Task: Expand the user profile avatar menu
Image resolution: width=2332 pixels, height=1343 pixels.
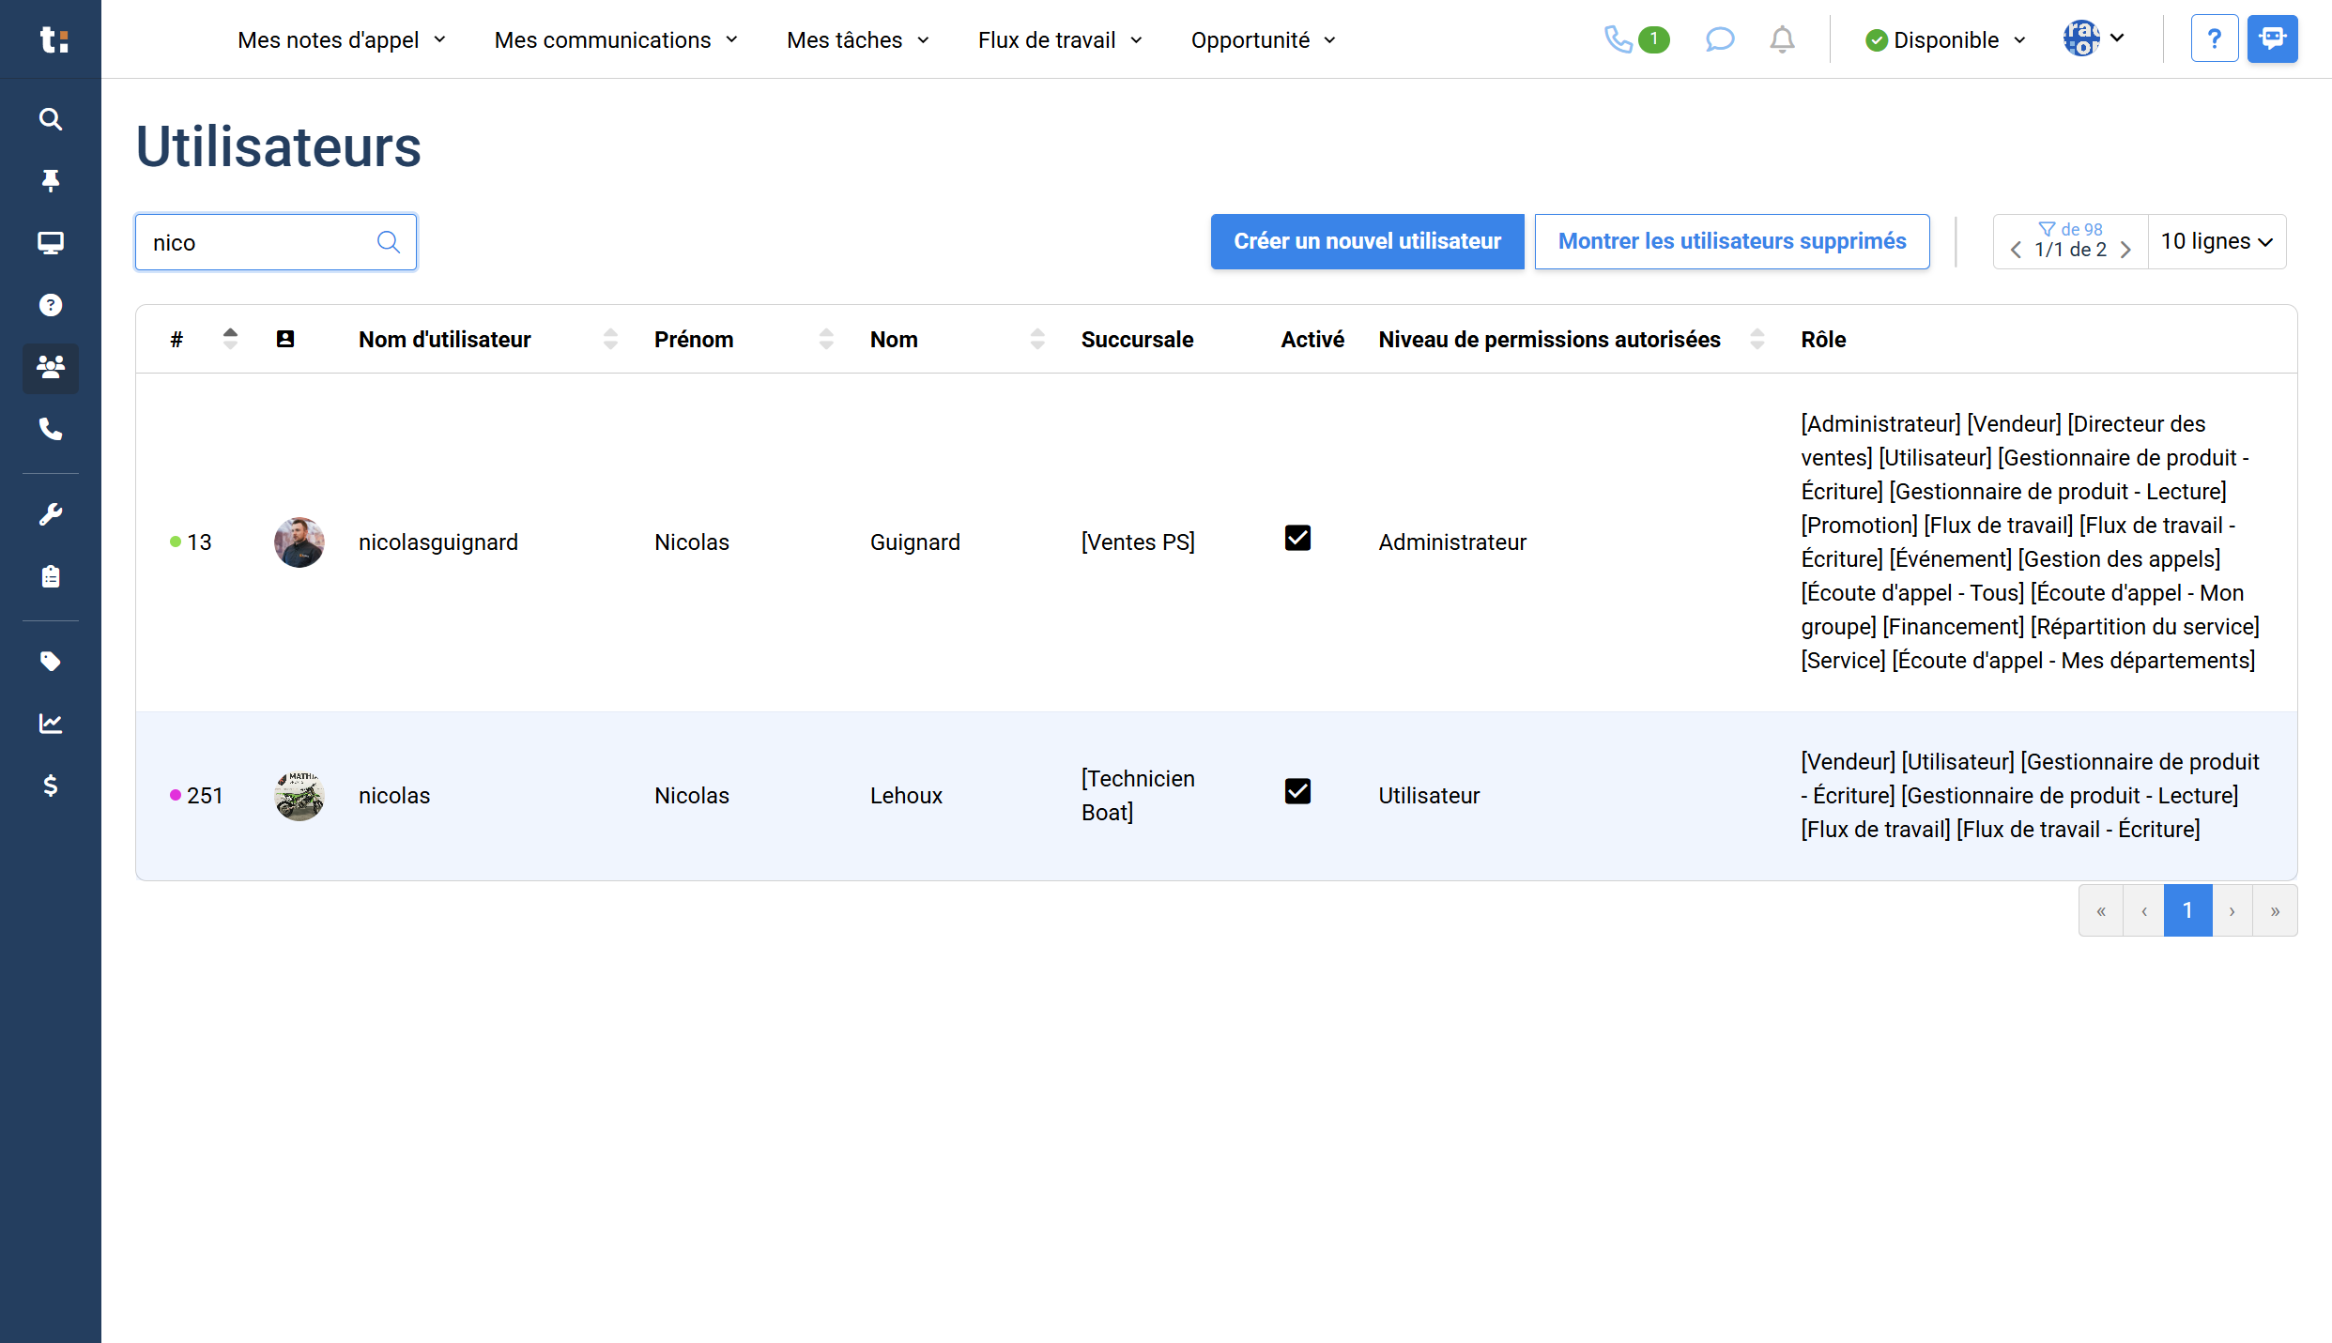Action: 2094,38
